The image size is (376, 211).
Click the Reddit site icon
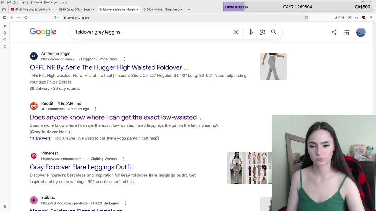tap(34, 106)
